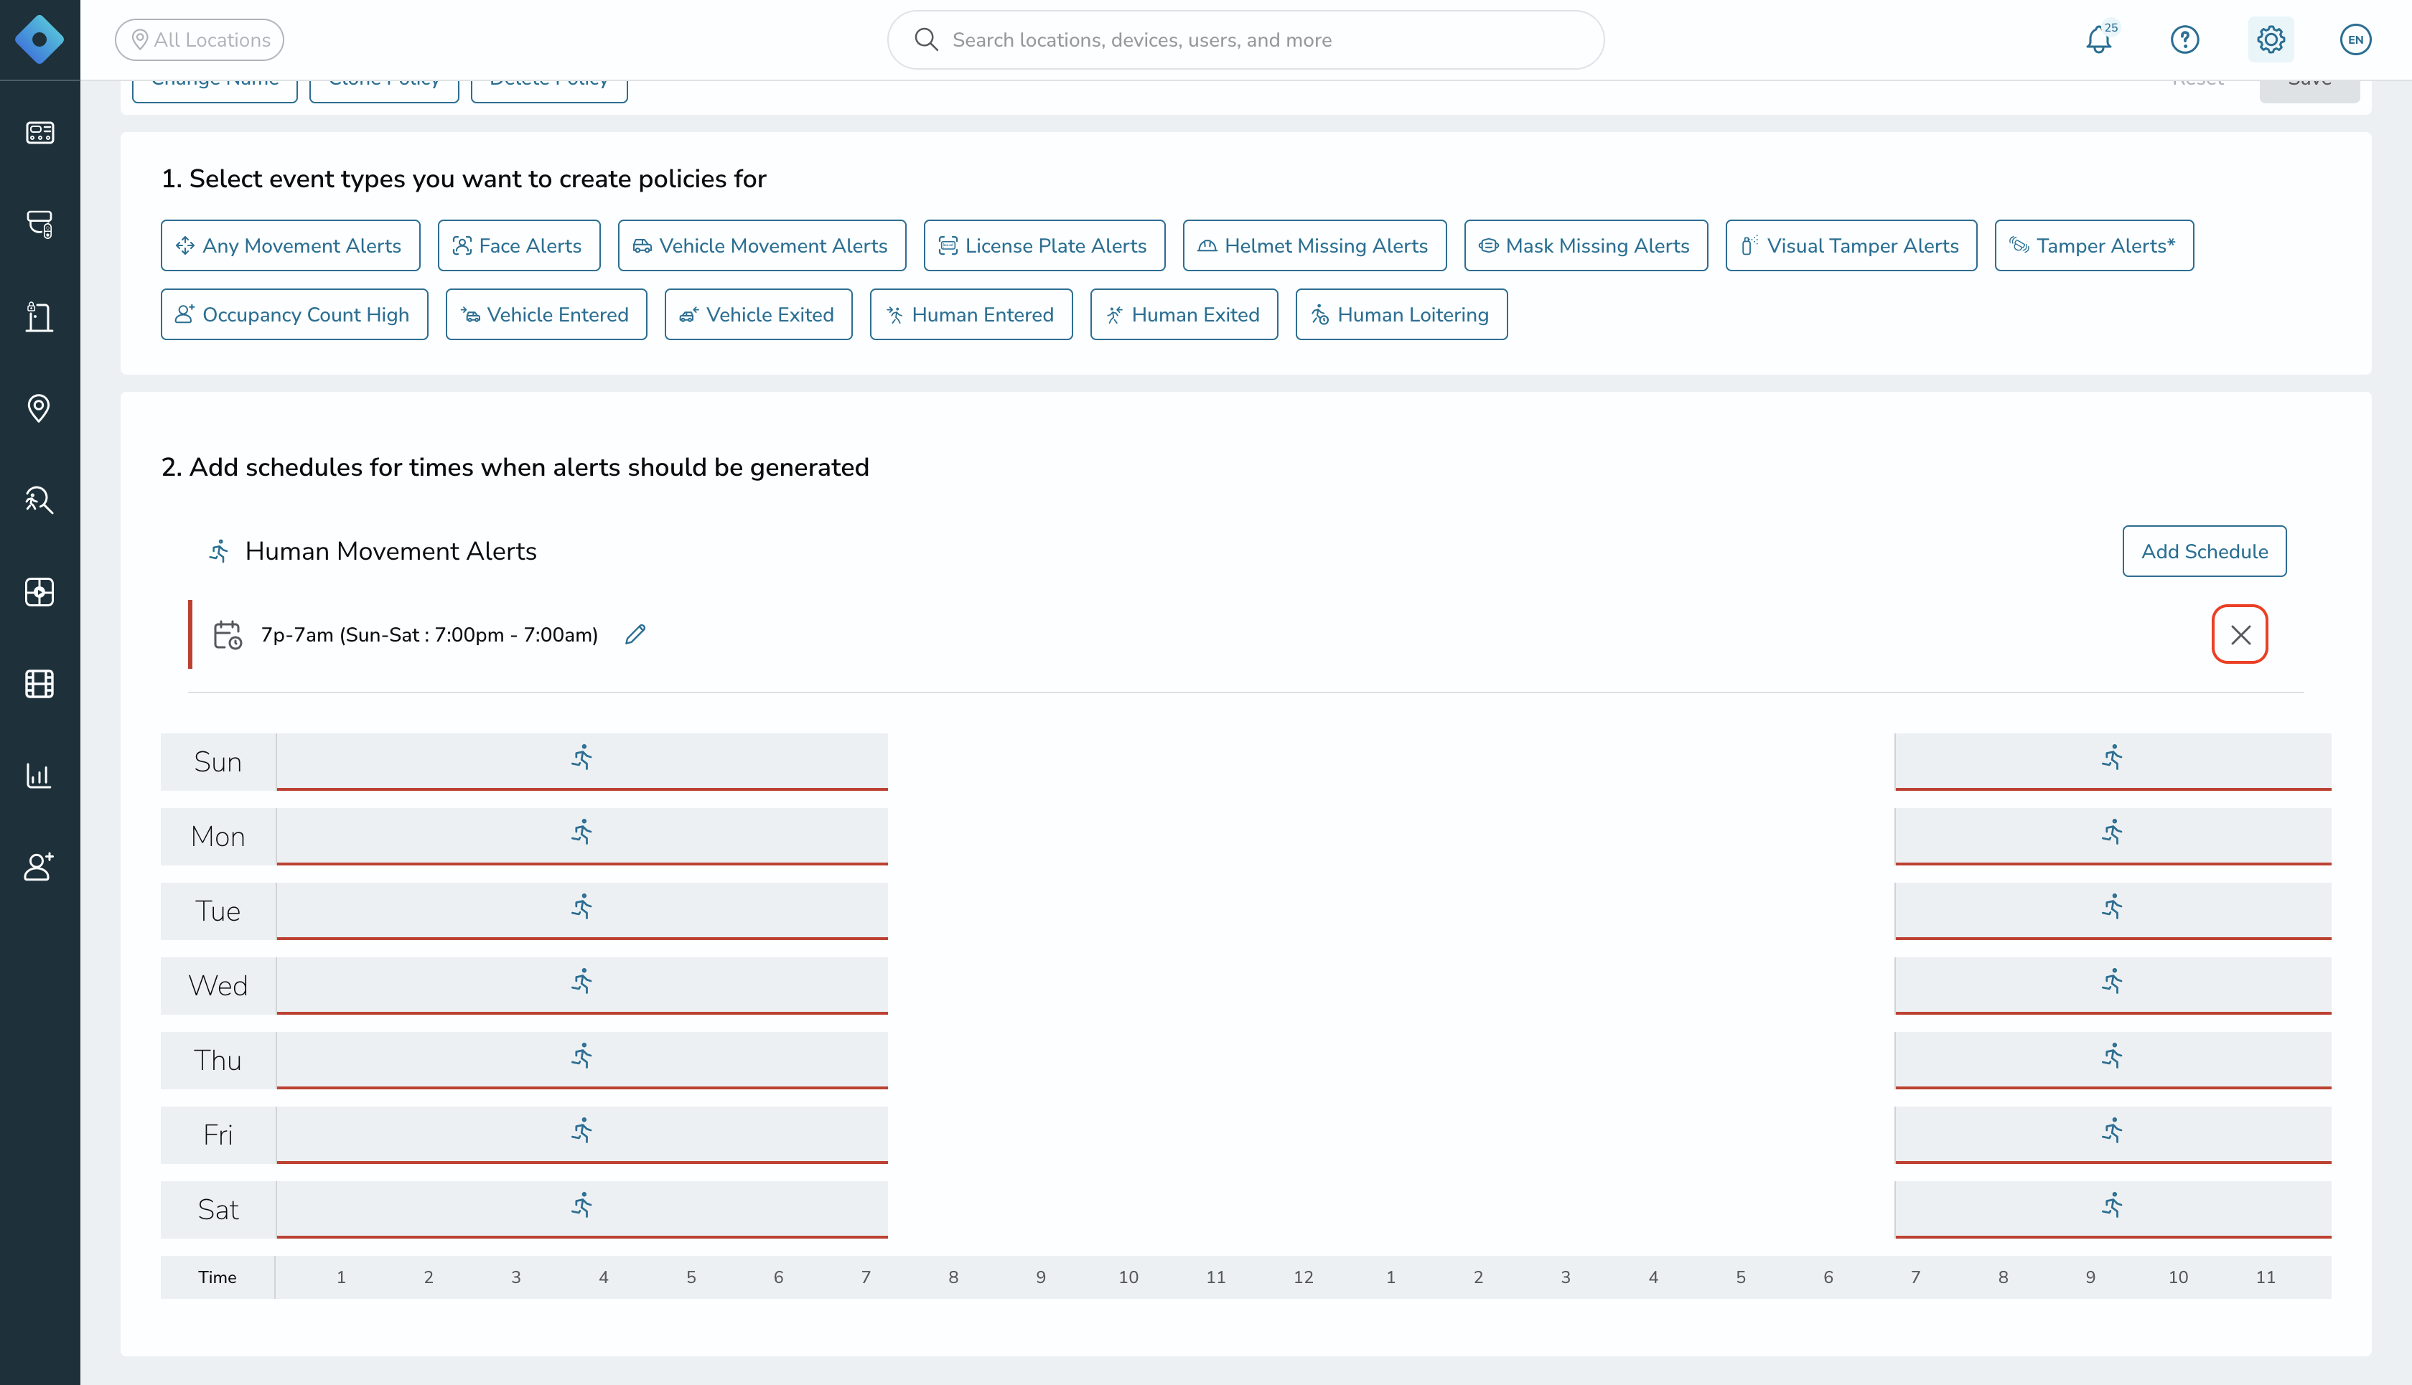
Task: Toggle the Face Alerts event type
Action: (x=518, y=245)
